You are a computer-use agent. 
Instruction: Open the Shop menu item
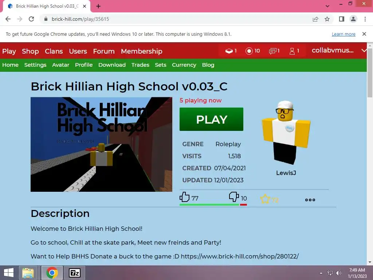tap(30, 51)
